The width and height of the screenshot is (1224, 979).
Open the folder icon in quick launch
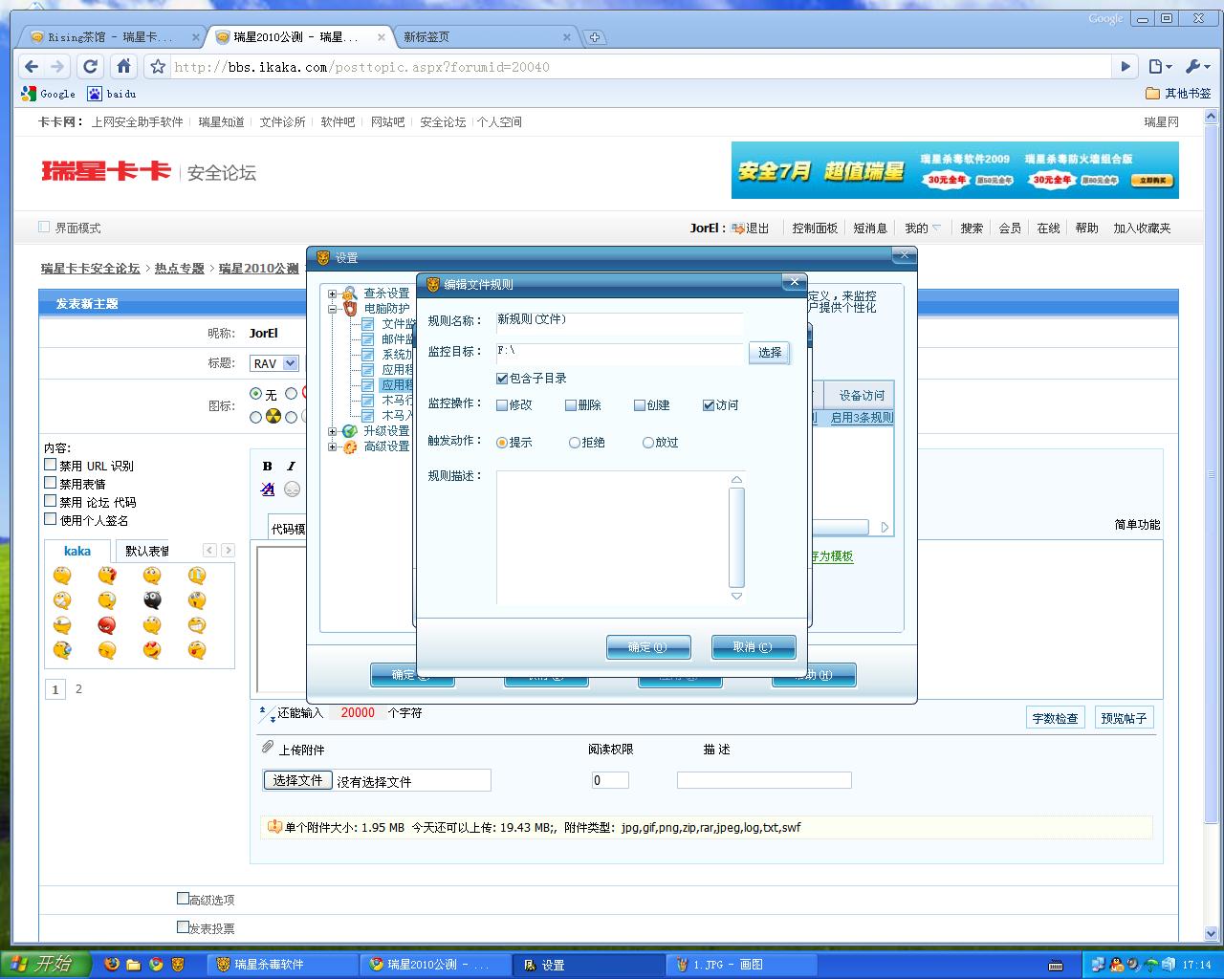[x=134, y=964]
